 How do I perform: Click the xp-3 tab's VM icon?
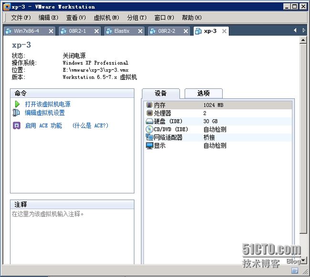pyautogui.click(x=198, y=31)
